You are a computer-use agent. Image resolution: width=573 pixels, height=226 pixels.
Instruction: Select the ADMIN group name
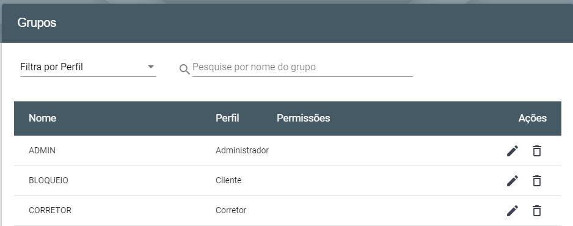[x=42, y=150]
